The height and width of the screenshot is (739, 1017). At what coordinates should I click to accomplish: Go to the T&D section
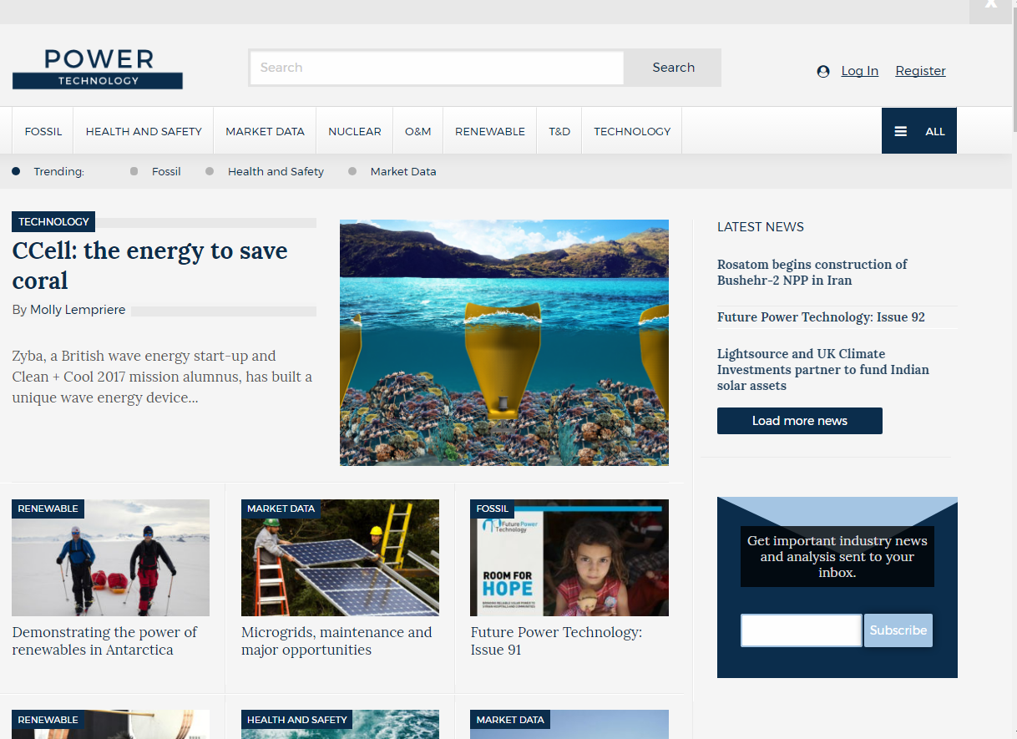click(x=559, y=131)
